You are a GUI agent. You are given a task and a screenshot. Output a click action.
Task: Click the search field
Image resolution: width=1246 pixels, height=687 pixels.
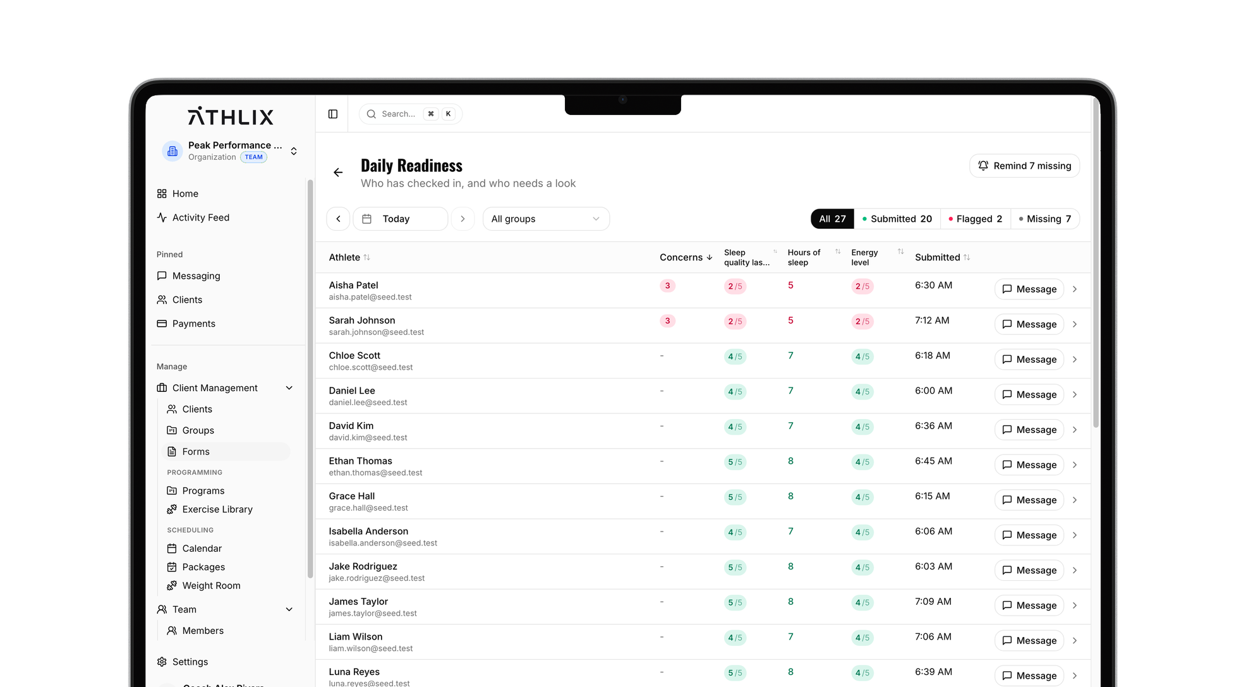pyautogui.click(x=411, y=114)
